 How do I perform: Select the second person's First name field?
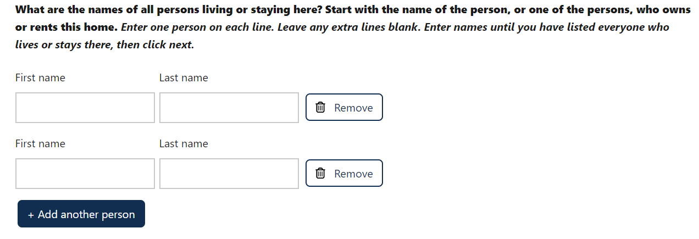[85, 174]
